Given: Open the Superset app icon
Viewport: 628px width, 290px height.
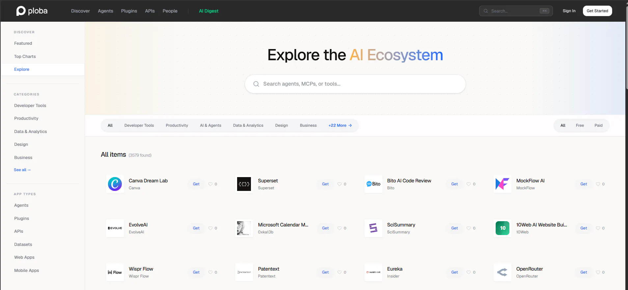Looking at the screenshot, I should click(244, 184).
